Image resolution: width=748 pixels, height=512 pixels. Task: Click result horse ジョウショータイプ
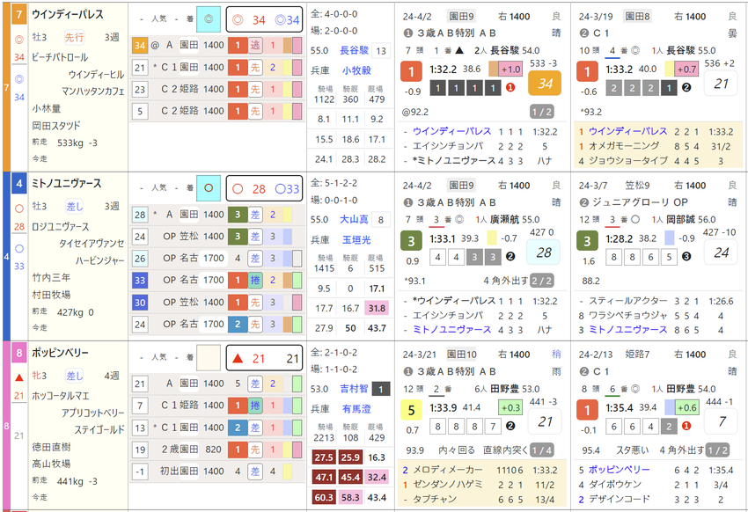click(628, 161)
